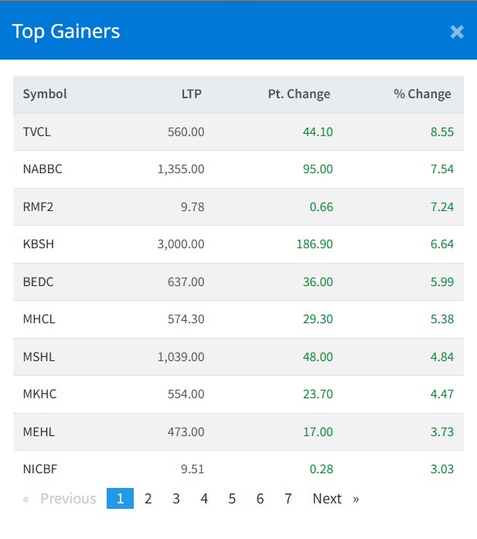Open the NABBC stock entry
The width and height of the screenshot is (477, 539).
43,169
